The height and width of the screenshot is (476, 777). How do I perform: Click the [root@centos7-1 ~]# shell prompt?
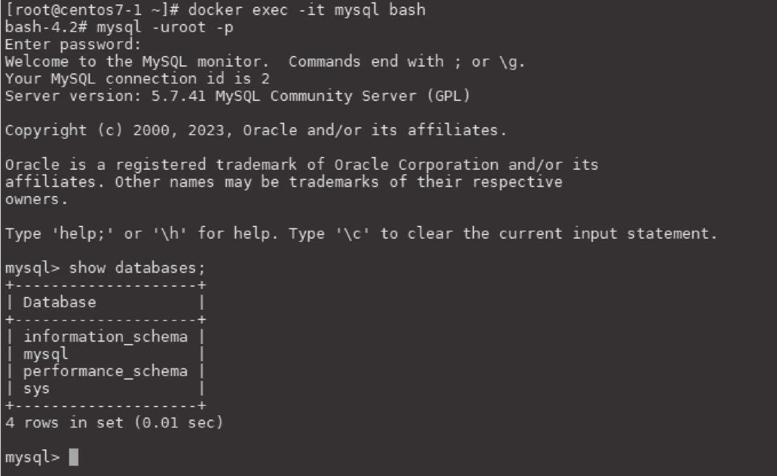(91, 10)
